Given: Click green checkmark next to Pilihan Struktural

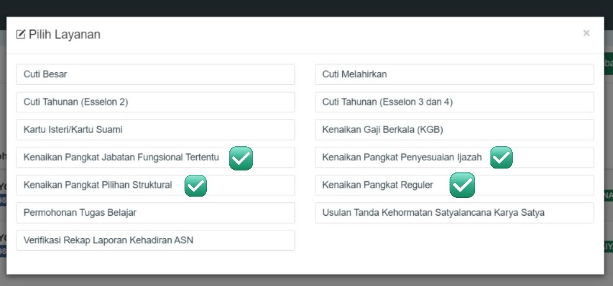Looking at the screenshot, I should 195,186.
